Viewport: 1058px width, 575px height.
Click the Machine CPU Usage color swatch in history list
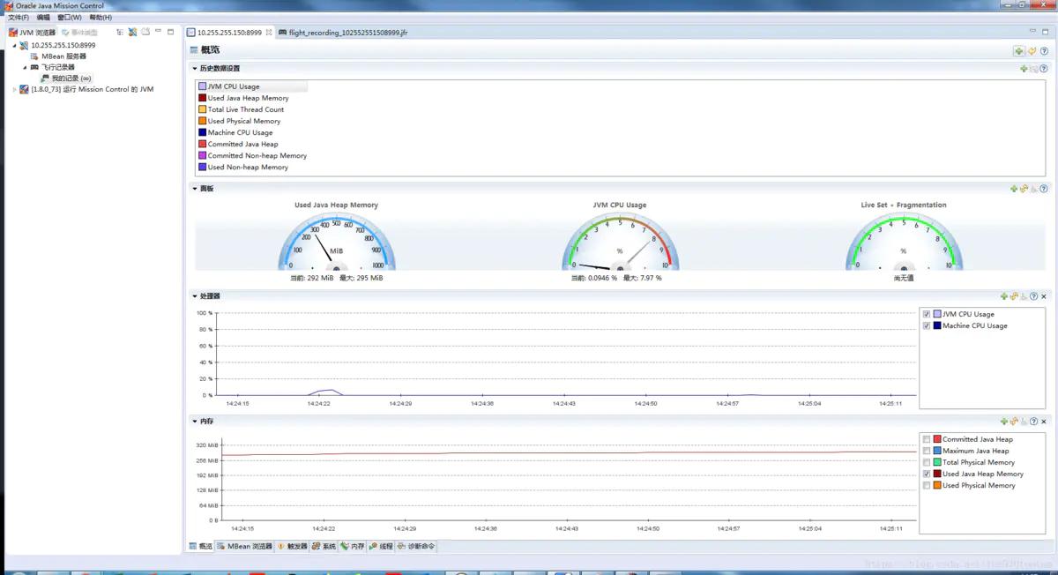click(x=202, y=132)
